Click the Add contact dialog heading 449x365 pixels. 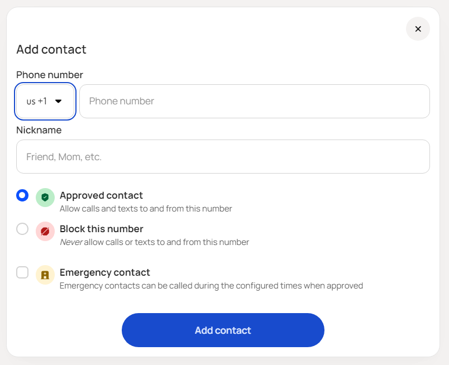[x=51, y=50]
